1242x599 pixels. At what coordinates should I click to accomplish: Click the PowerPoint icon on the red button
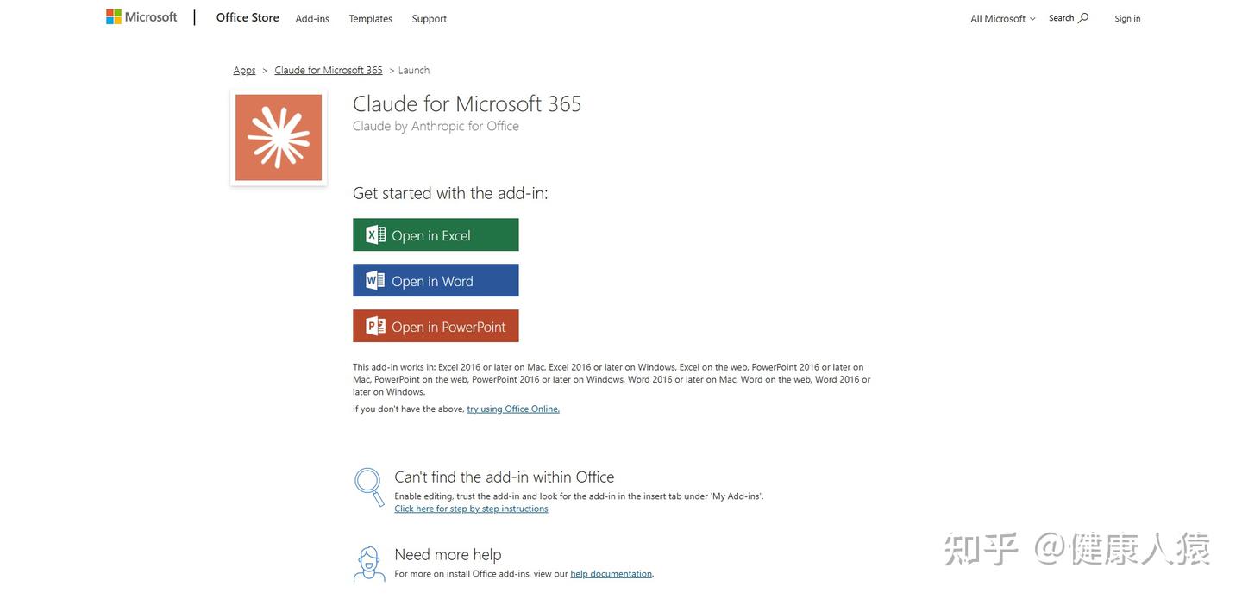[x=375, y=327]
